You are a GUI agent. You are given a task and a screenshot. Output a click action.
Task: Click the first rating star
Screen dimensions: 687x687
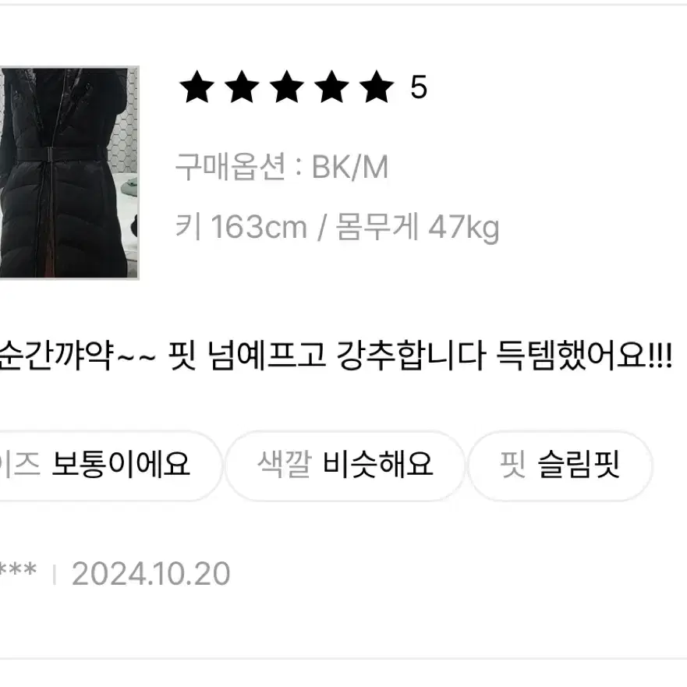[197, 87]
